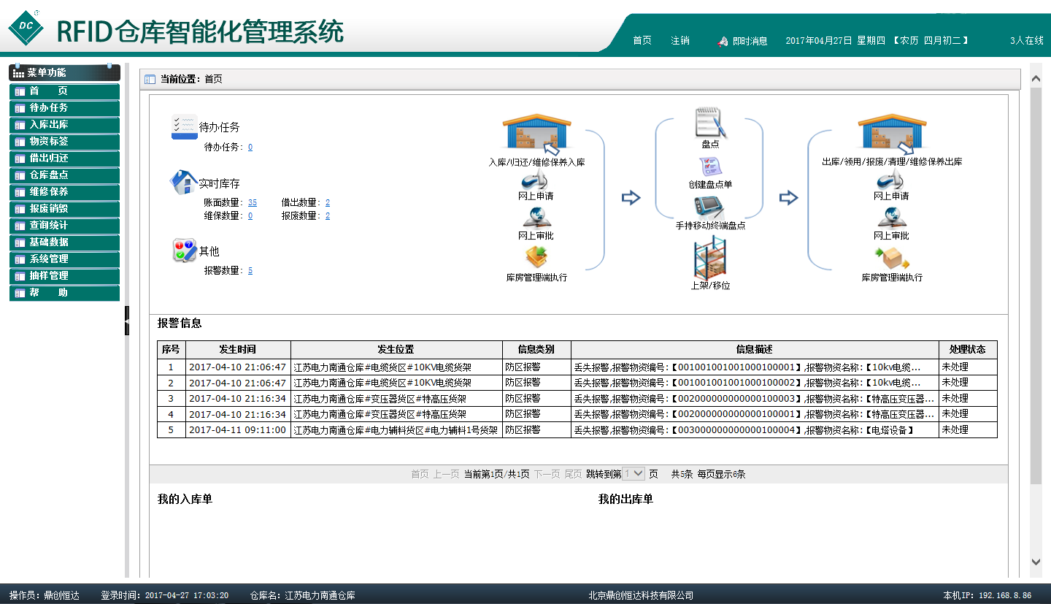
Task: Click the 网上审批 icon under inbound flow
Action: pyautogui.click(x=536, y=218)
